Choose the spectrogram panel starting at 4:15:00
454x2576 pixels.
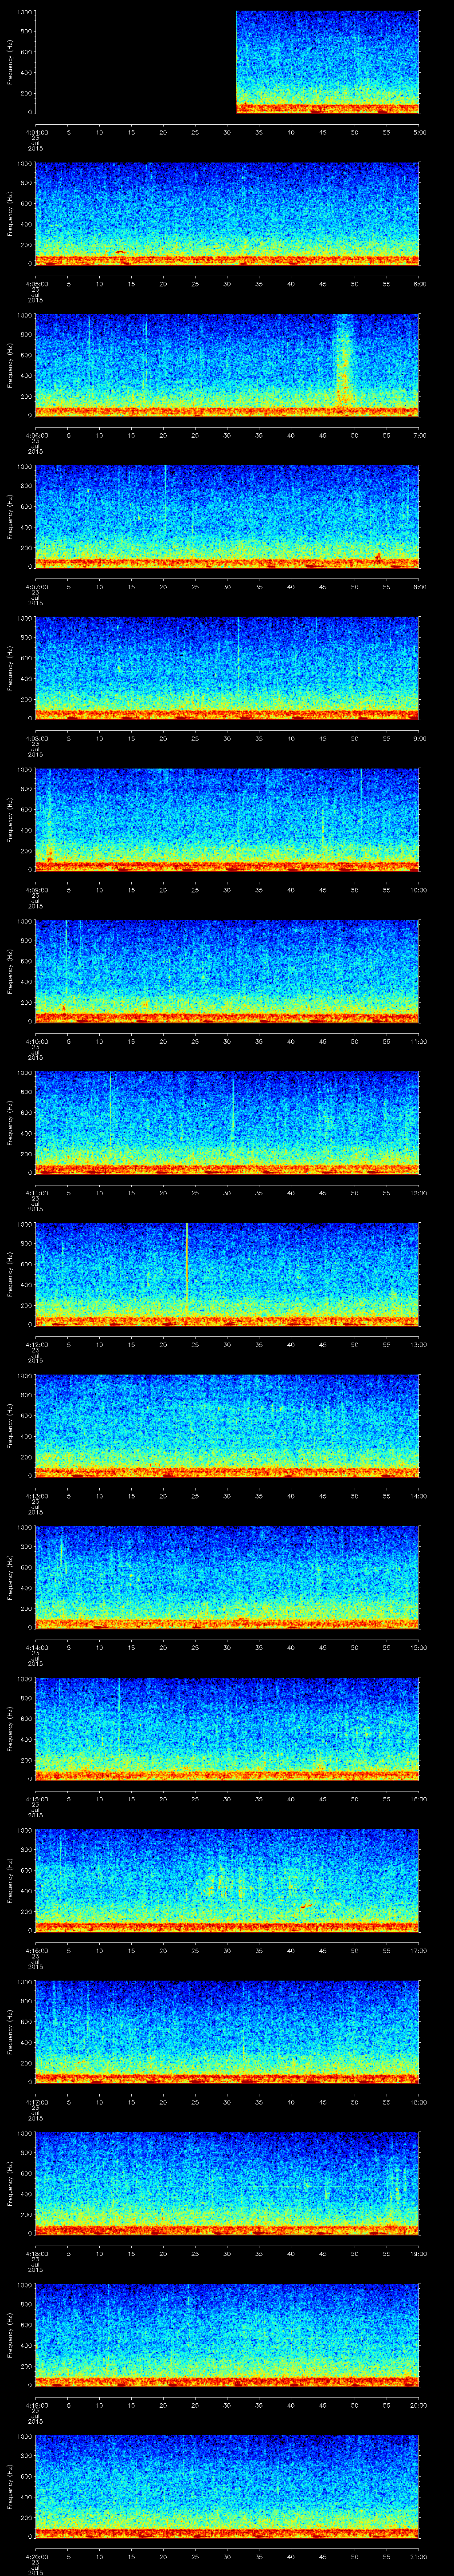tap(227, 1729)
